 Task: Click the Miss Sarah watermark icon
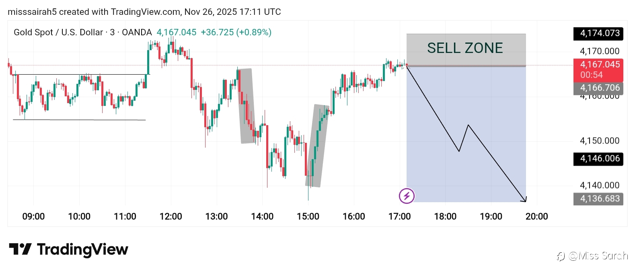pos(560,256)
